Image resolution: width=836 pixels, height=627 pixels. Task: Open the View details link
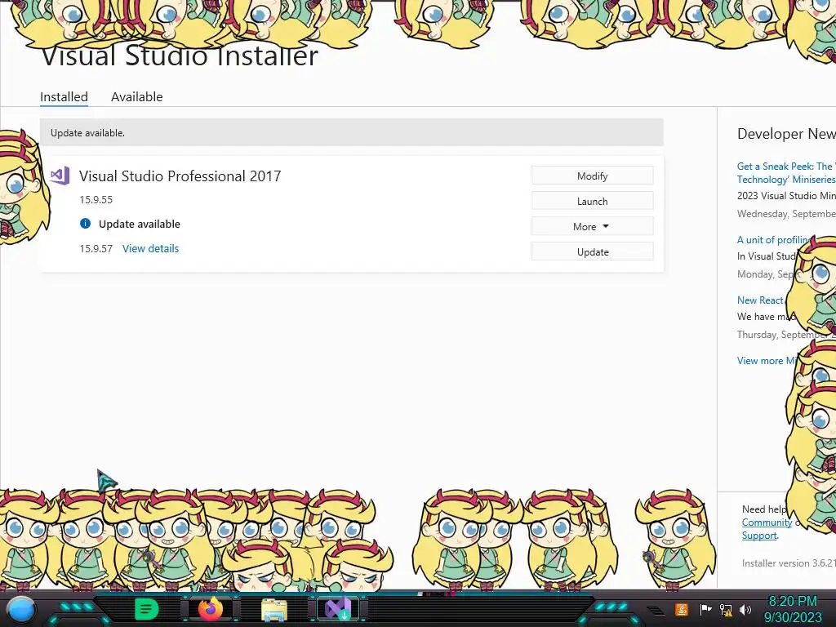pos(150,248)
